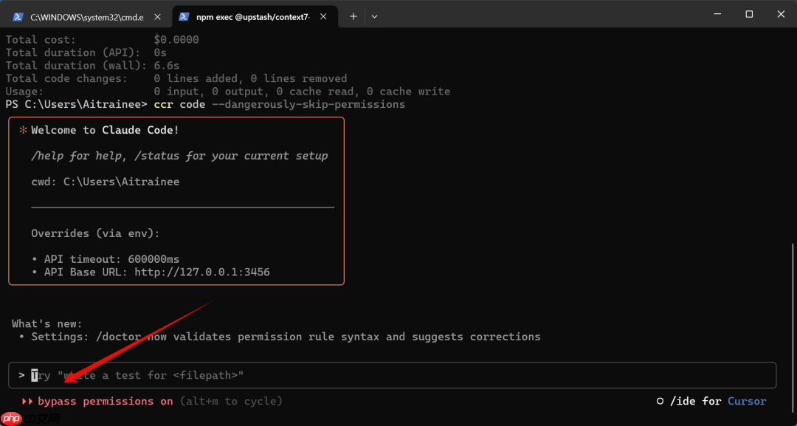
Task: Close the npm exec @upstash/context7 tab
Action: 323,16
